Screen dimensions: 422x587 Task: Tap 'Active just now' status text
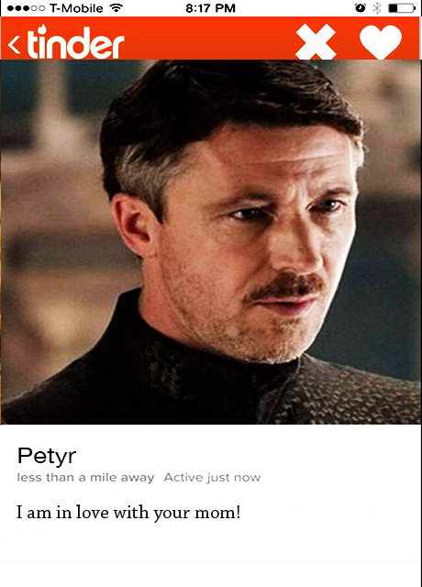212,477
